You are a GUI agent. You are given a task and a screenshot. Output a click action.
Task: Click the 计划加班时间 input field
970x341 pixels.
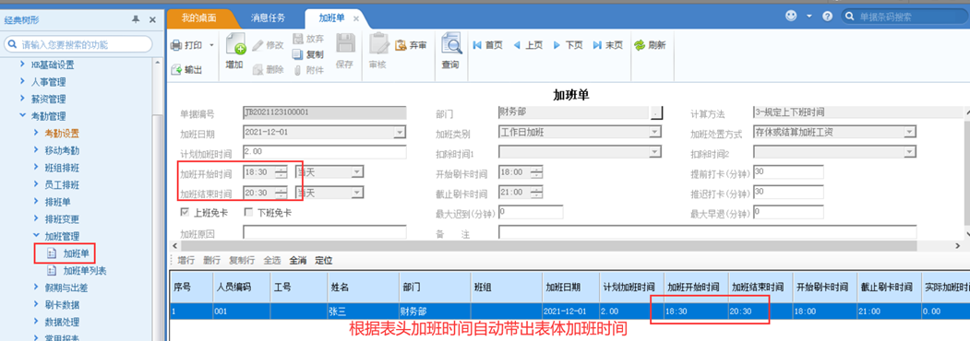(325, 152)
